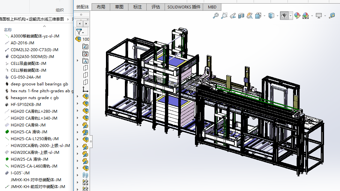Open the View Orientation dropdown arrow

click(264, 16)
